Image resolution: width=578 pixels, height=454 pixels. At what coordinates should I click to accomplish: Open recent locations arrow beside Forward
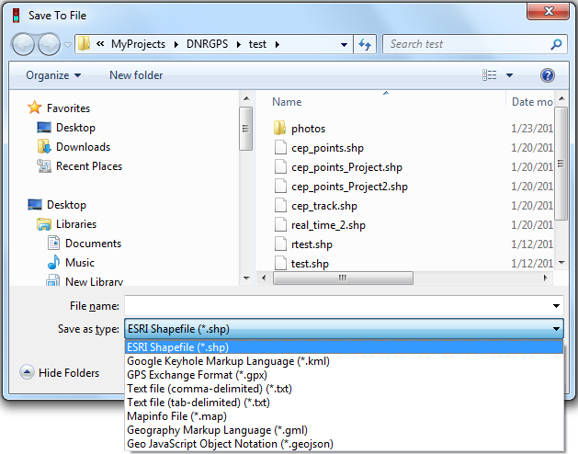[67, 45]
